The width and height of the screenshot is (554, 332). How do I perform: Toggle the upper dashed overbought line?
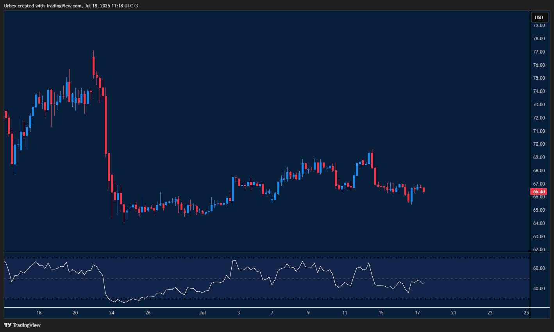(273, 257)
